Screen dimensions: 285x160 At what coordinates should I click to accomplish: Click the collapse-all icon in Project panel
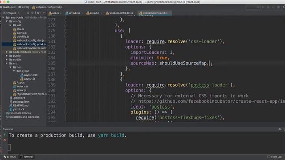tap(33, 13)
